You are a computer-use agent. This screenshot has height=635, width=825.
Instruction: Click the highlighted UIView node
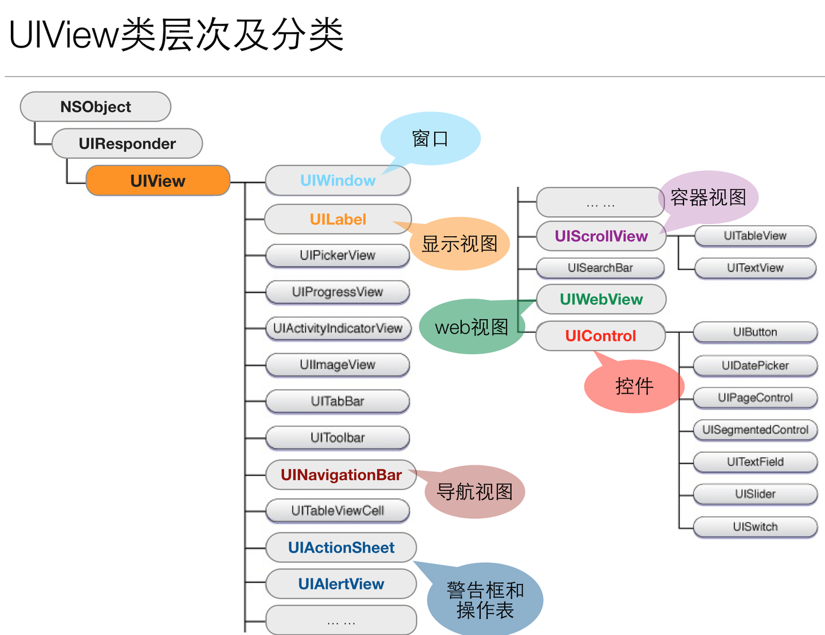click(158, 181)
